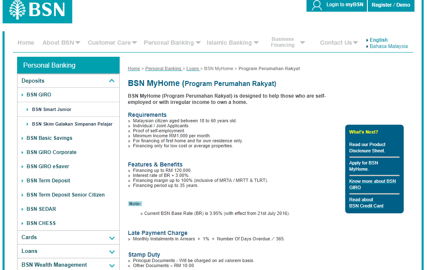This screenshot has width=427, height=270.
Task: Expand the Cards section chevron
Action: tap(112, 238)
